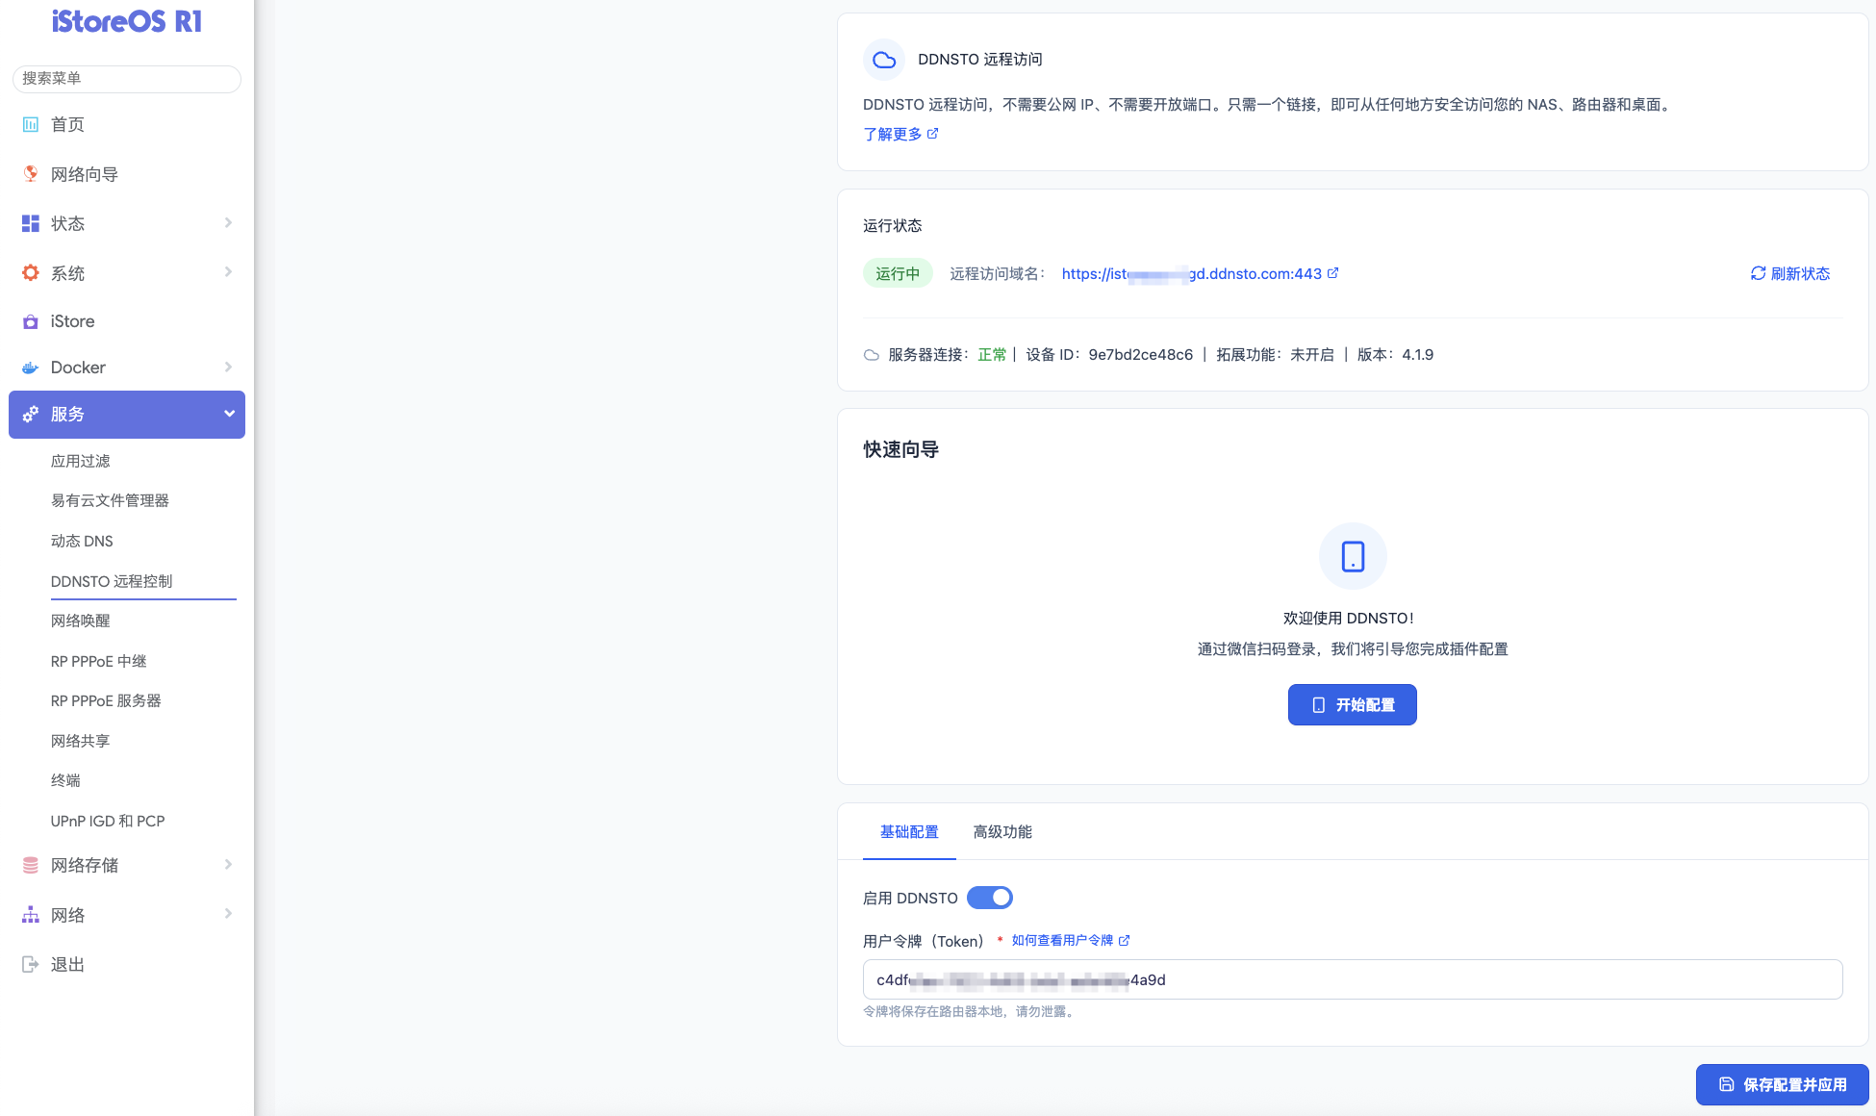Toggle the 启用 DDNSTO switch
Screen dimensions: 1876x1116
click(990, 898)
